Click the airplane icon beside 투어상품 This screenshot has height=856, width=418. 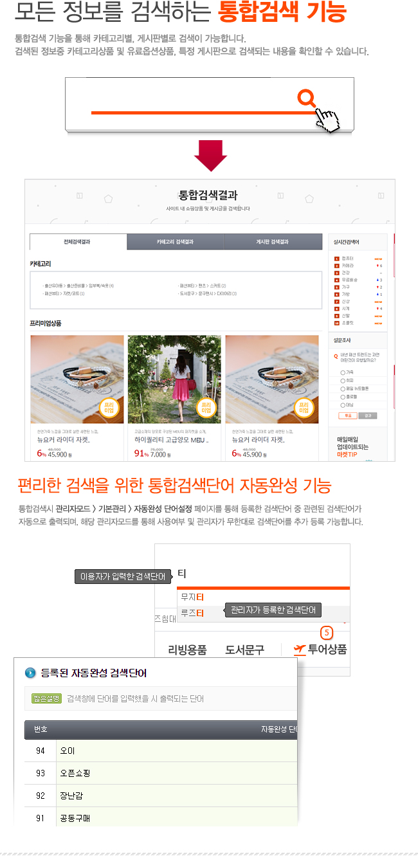pos(299,650)
